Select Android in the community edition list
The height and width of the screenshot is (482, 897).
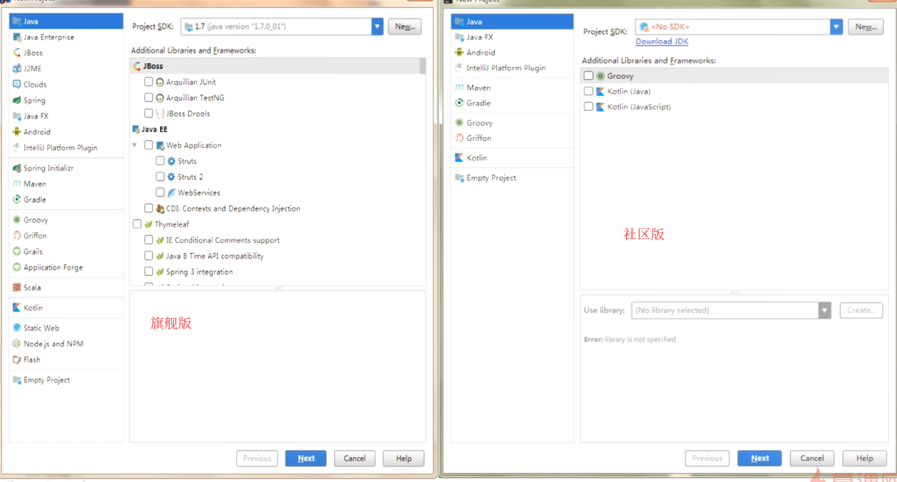480,53
